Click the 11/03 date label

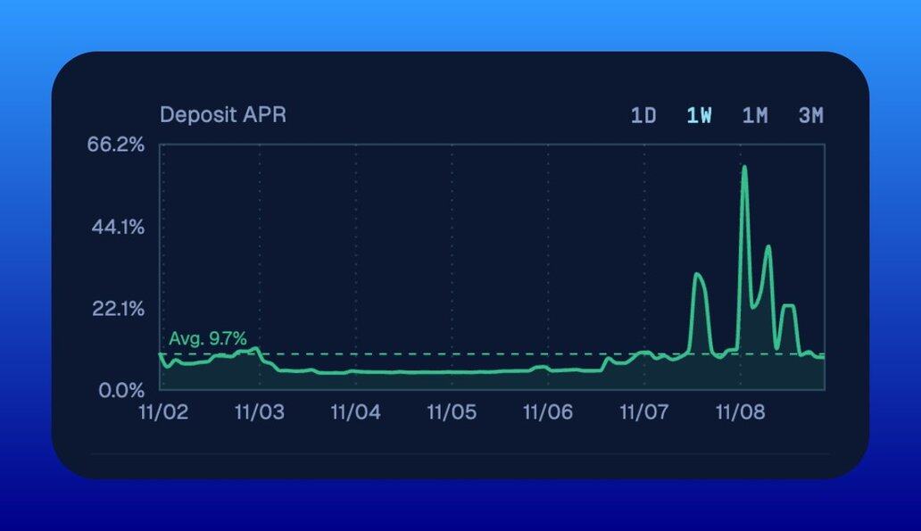(x=259, y=412)
